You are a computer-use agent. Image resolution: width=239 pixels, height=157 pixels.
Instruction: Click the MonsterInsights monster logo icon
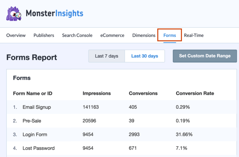click(14, 13)
